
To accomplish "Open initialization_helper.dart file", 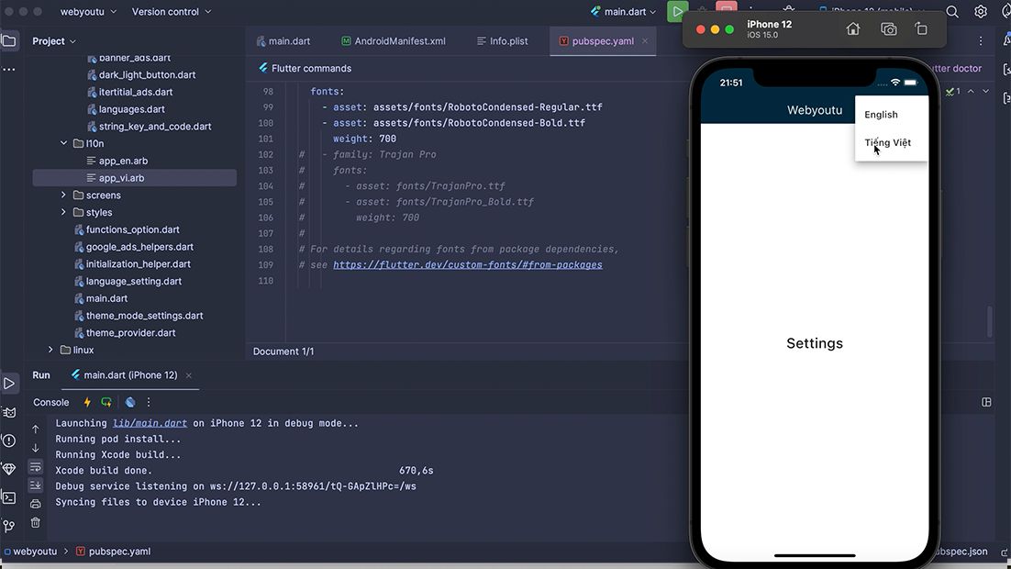I will tap(132, 264).
